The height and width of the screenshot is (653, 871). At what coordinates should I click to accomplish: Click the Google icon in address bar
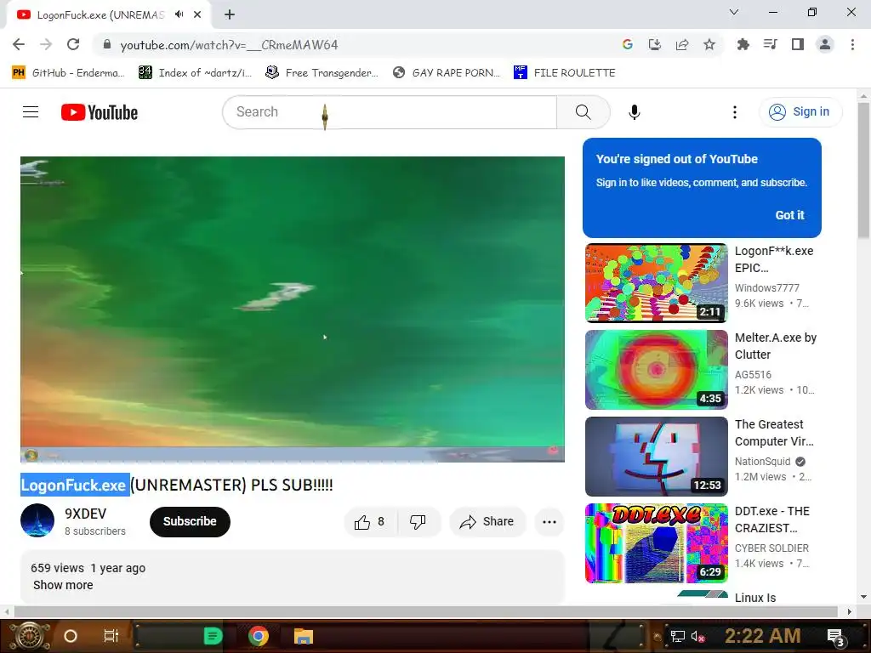[x=628, y=44]
